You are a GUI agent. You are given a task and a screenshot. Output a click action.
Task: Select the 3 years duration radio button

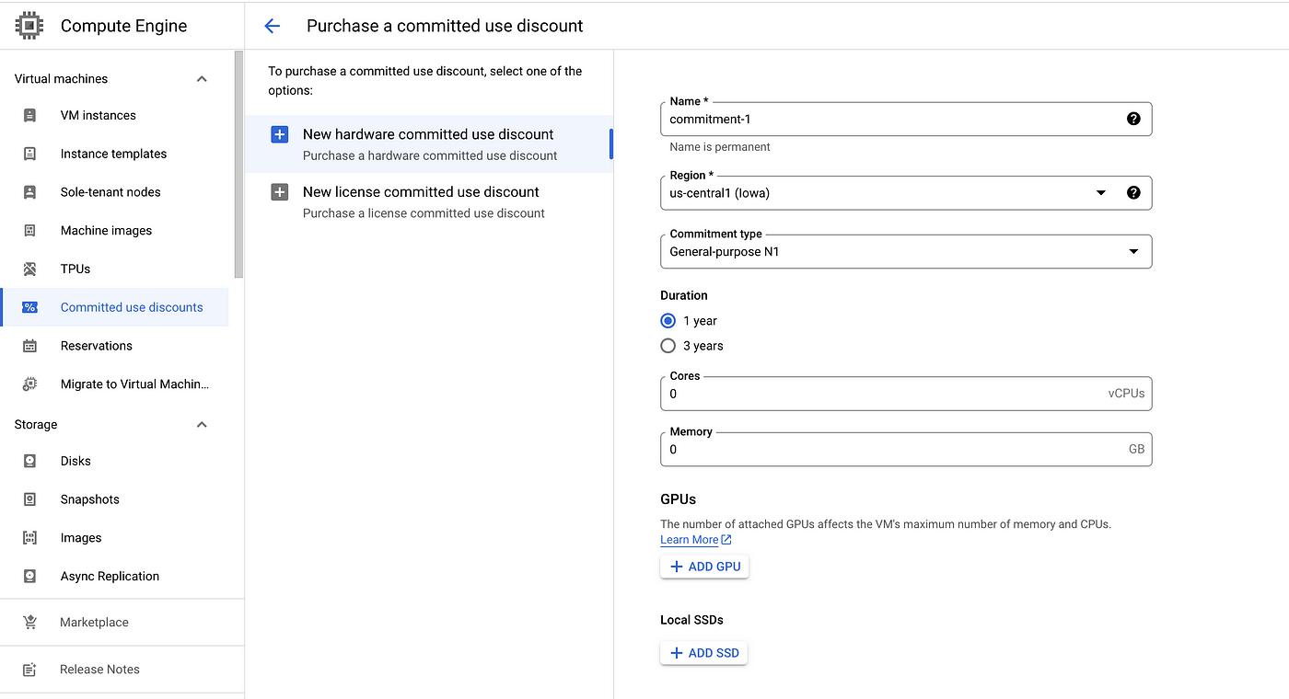click(x=668, y=346)
